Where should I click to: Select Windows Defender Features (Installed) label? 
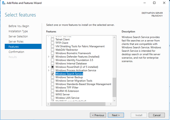pos(77,56)
